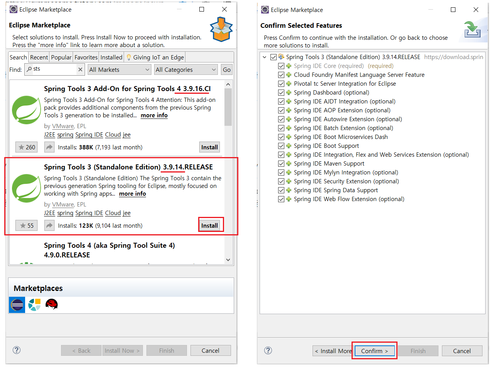Share the Spring Tools 3 Standalone Edition listing
Viewport: 491px width, 367px height.
click(x=49, y=225)
